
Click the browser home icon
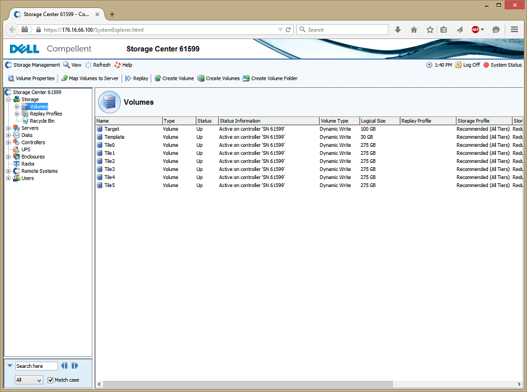(x=414, y=30)
